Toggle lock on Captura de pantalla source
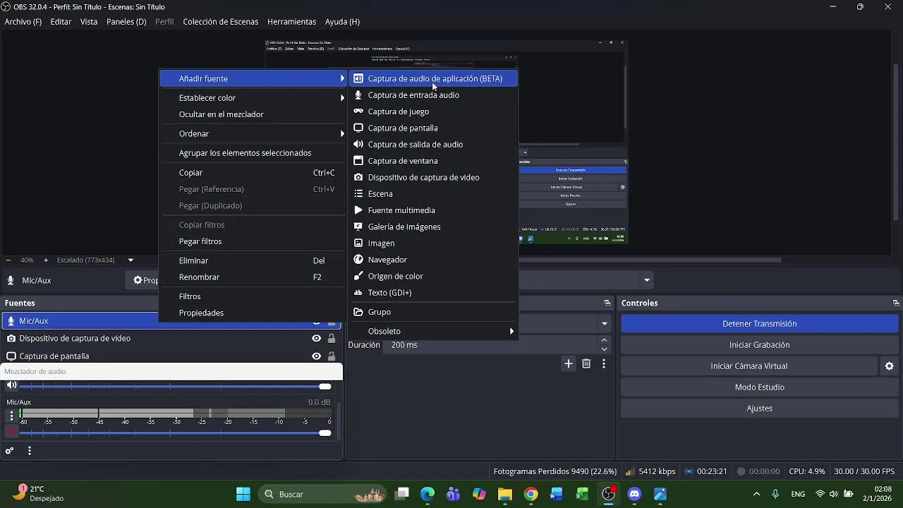903x508 pixels. tap(332, 356)
